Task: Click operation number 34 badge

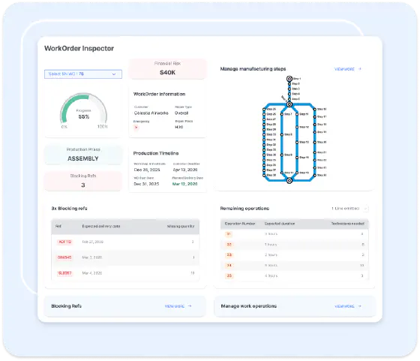Action: tap(229, 266)
